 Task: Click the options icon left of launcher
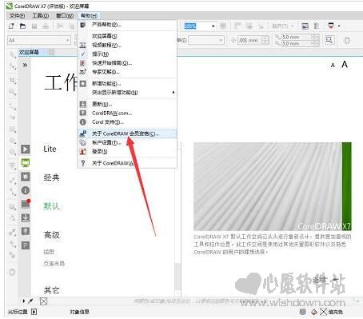coord(317,26)
